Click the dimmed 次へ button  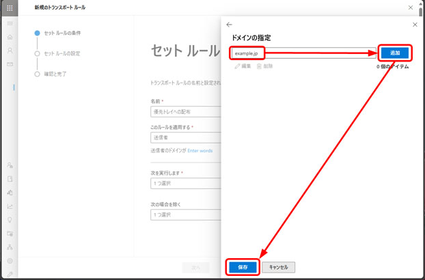[x=195, y=267]
